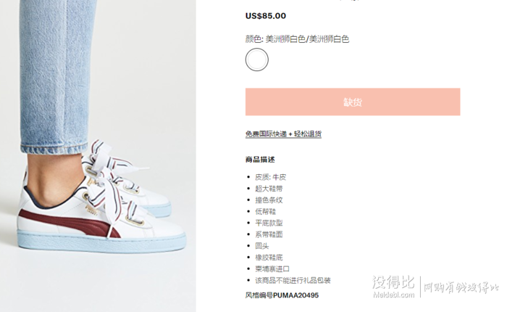Select the 柬埔寨进口 description line
Viewport: 507px width, 312px height.
272,269
